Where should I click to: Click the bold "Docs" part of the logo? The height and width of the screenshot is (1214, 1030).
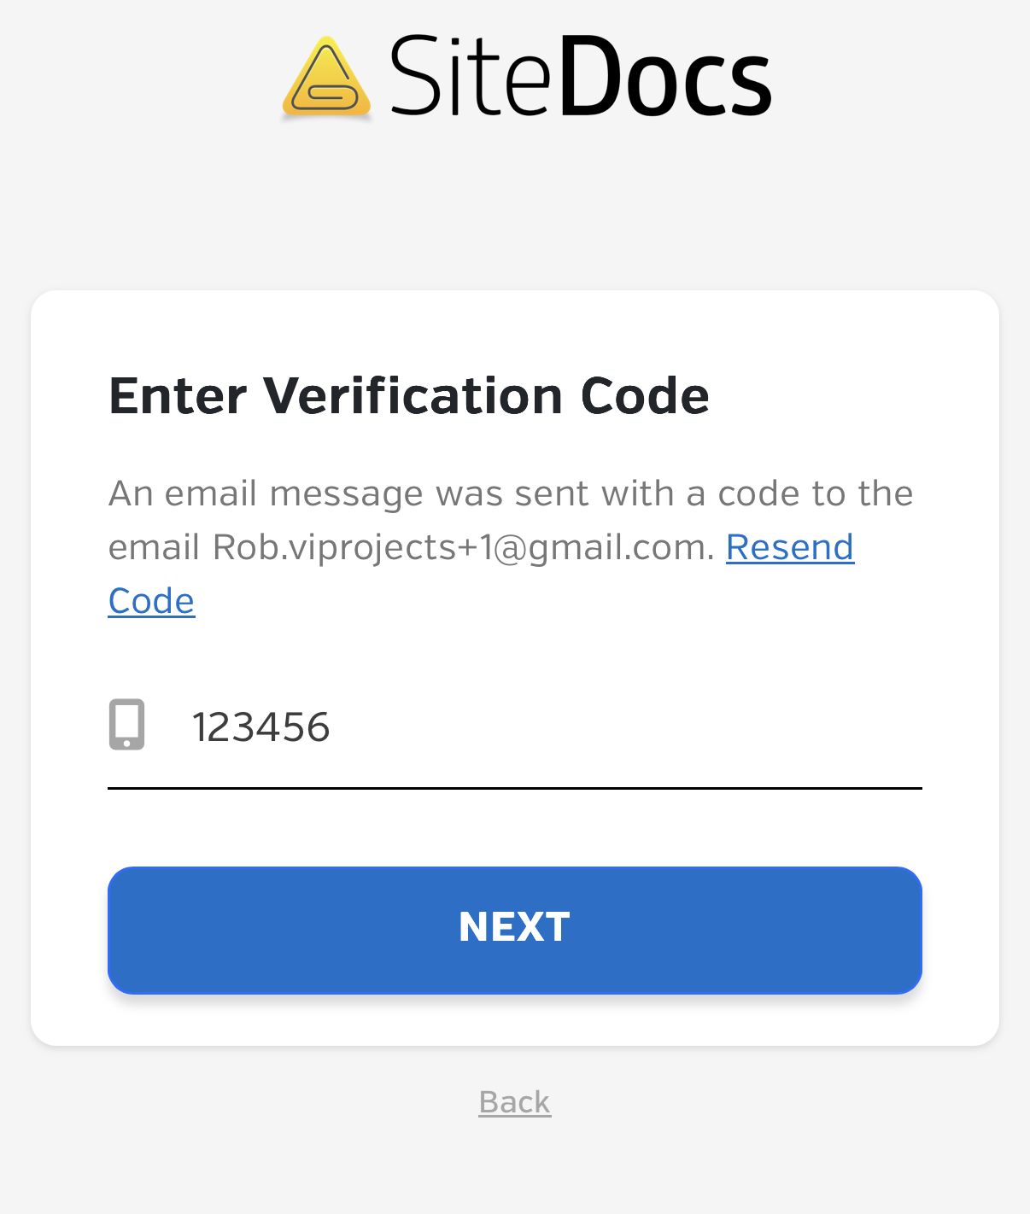(x=665, y=77)
